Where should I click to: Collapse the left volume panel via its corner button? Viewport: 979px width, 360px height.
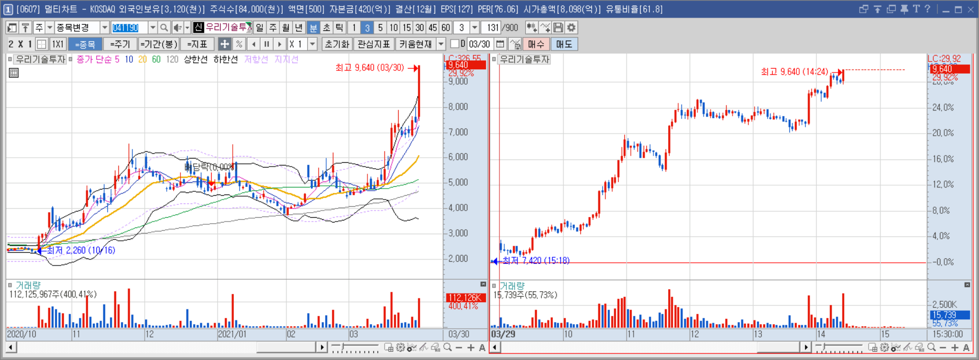[483, 284]
